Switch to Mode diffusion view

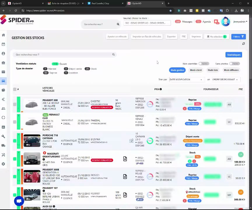(231, 70)
